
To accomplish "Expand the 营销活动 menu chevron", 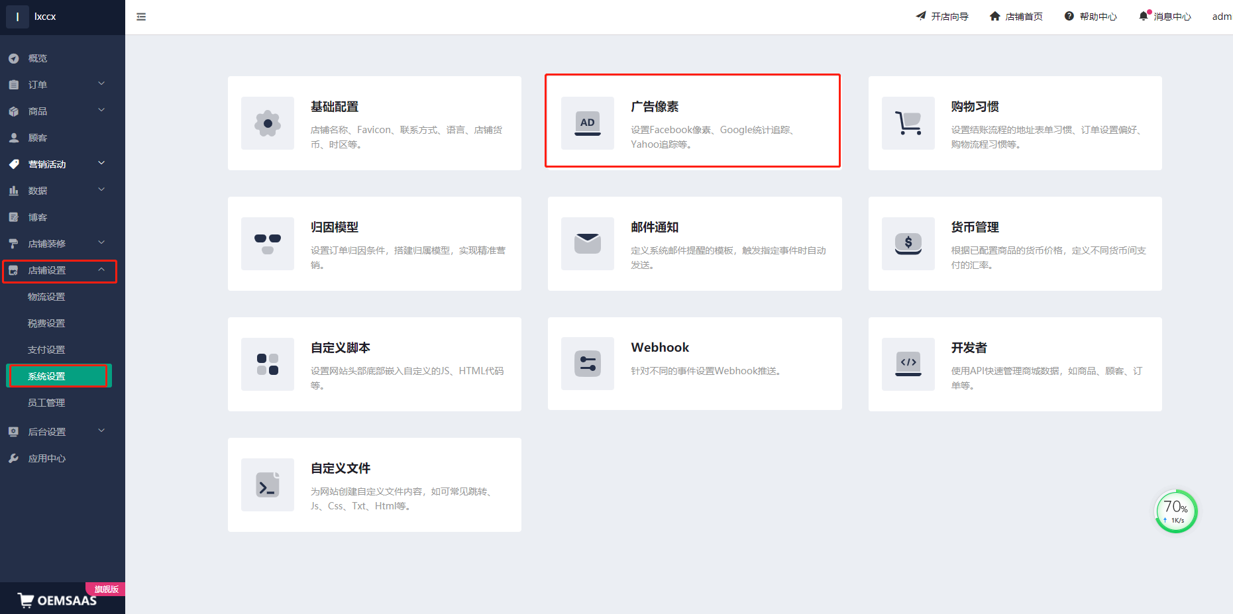I will [x=101, y=163].
